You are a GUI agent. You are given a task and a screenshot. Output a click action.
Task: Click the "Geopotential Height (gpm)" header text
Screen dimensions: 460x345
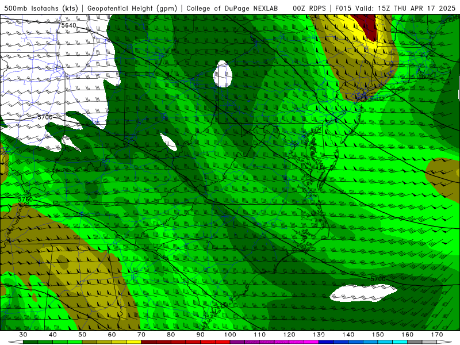point(132,8)
